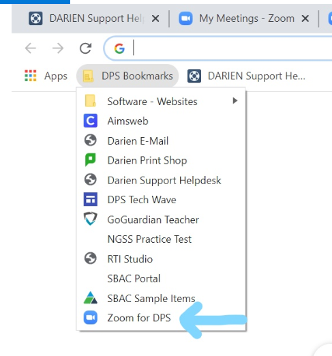Close the My Meetings - Zoom tab
The image size is (332, 356).
pos(305,18)
